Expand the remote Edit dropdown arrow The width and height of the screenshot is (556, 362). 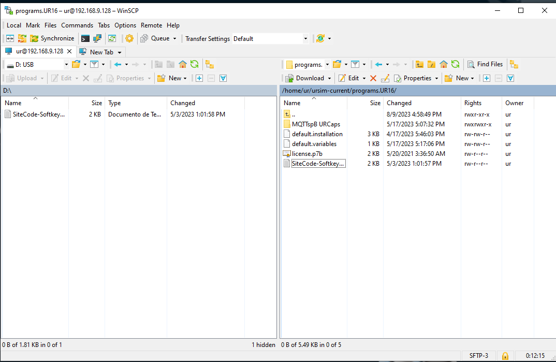click(x=364, y=78)
